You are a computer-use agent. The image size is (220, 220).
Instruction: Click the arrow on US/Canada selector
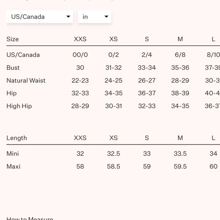coord(68,17)
